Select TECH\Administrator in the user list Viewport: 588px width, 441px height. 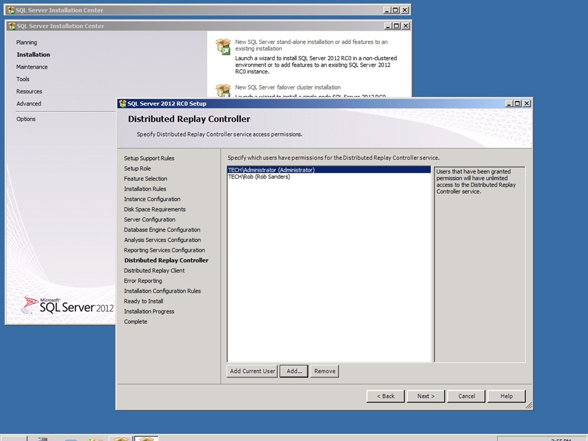click(271, 170)
